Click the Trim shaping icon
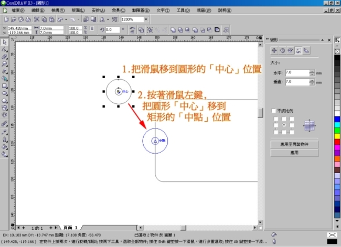This screenshot has width=341, height=247. point(180,30)
